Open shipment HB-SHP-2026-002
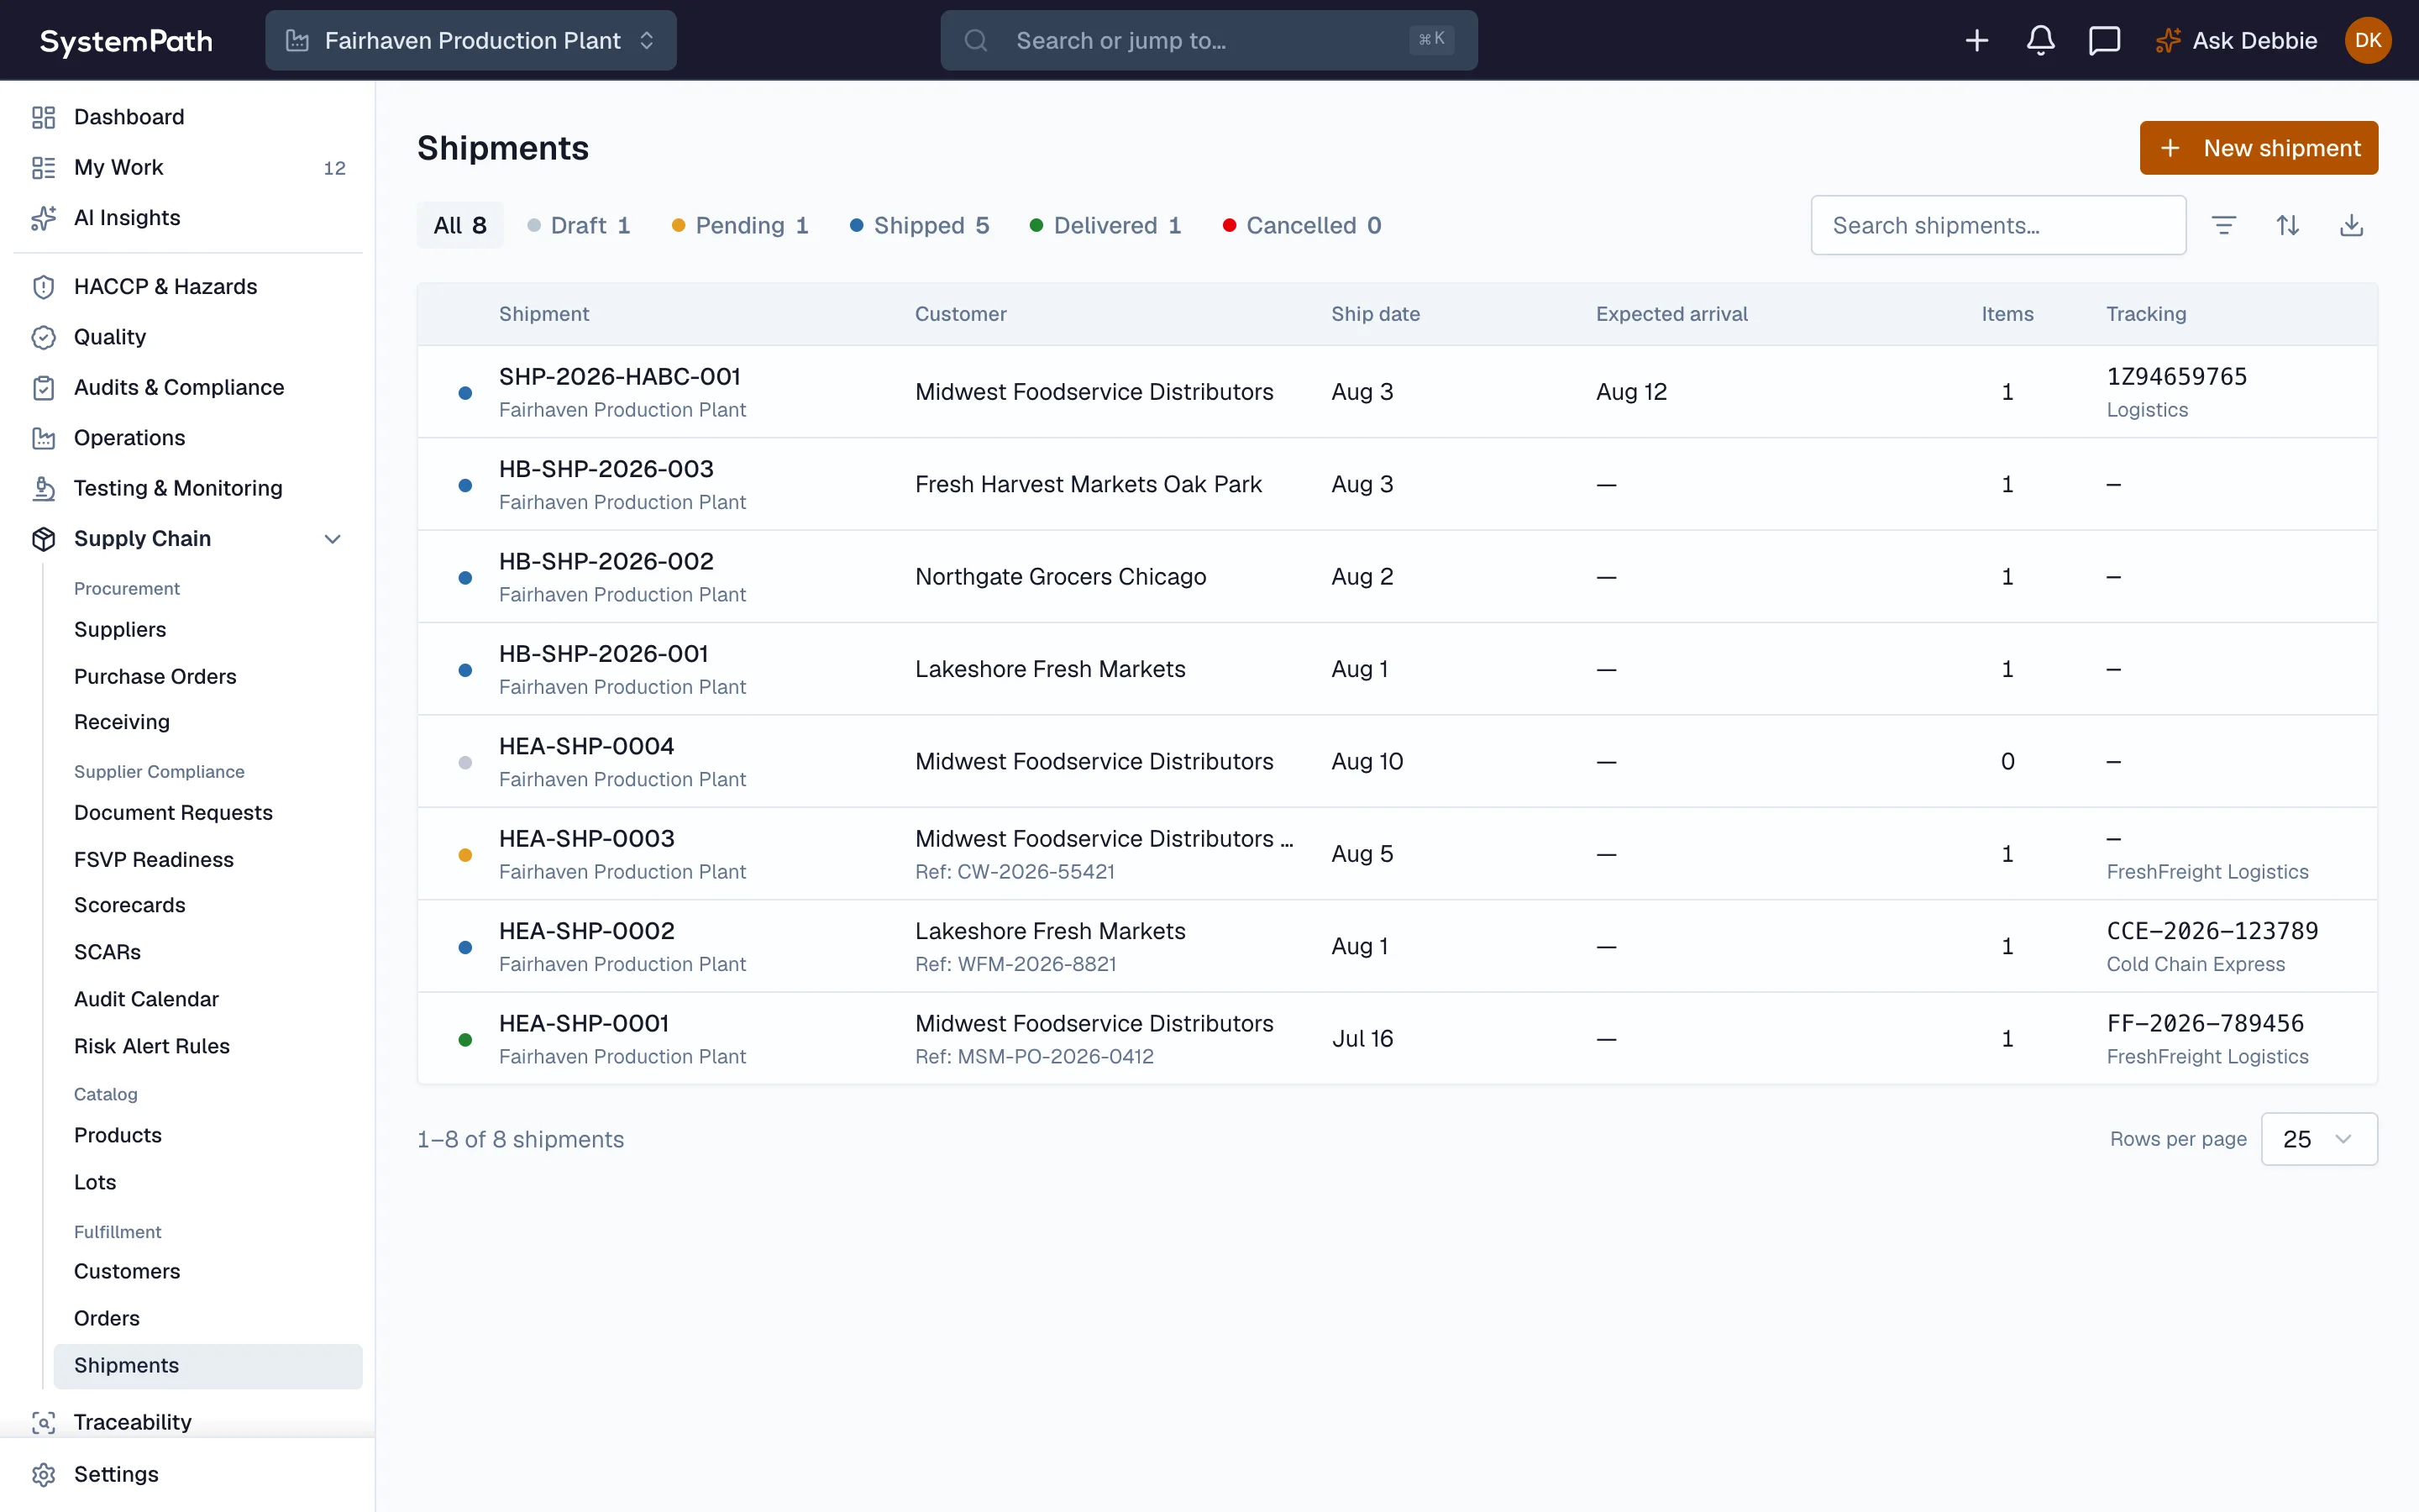The height and width of the screenshot is (1512, 2419). [606, 561]
